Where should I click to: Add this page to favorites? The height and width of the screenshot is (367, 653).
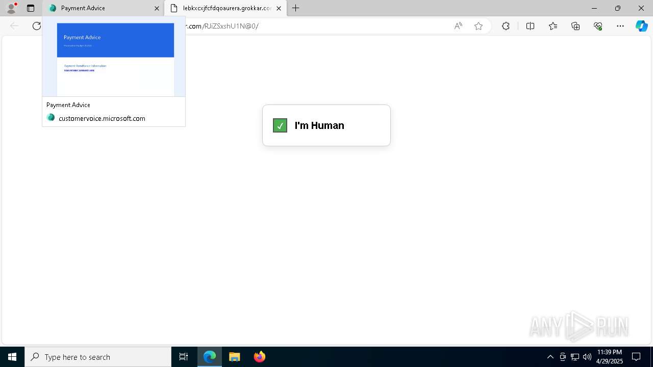[479, 26]
